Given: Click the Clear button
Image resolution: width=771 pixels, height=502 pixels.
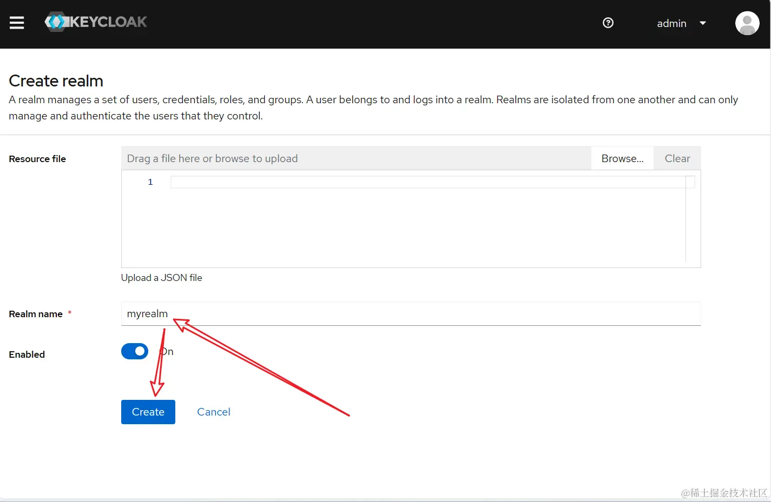Looking at the screenshot, I should [677, 158].
